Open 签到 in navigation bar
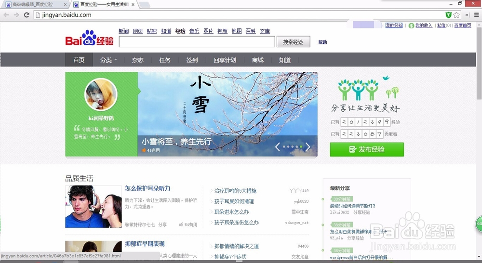The image size is (482, 263). (192, 60)
